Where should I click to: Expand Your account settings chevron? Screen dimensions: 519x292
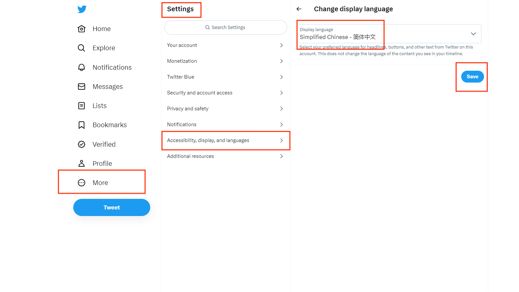[282, 45]
